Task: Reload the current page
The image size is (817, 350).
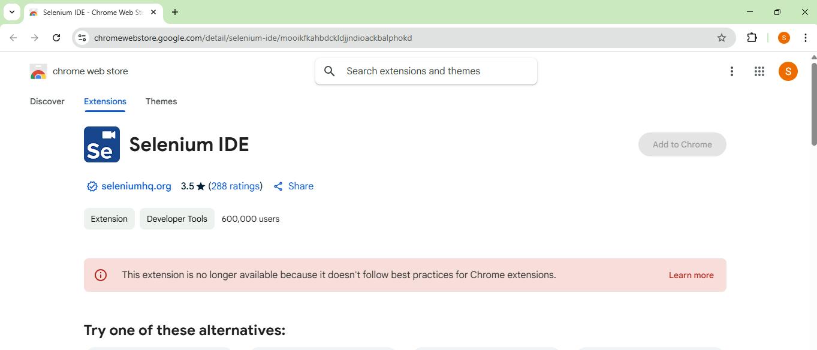Action: (56, 38)
